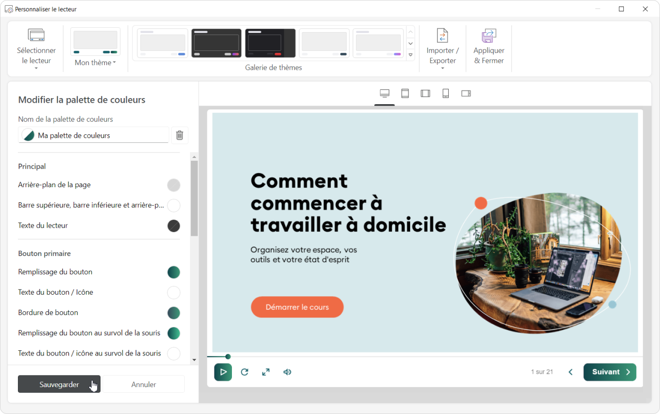Image resolution: width=660 pixels, height=414 pixels.
Task: Switch to tablet portrait preview icon
Action: point(405,93)
